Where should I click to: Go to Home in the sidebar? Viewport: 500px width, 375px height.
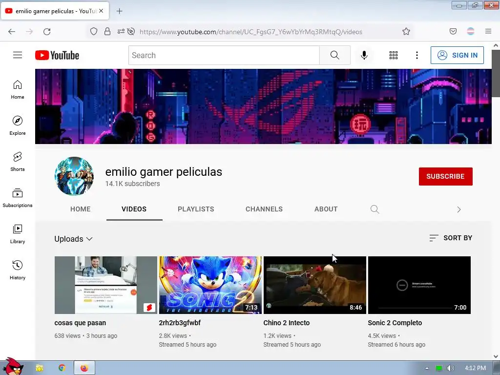(x=18, y=90)
